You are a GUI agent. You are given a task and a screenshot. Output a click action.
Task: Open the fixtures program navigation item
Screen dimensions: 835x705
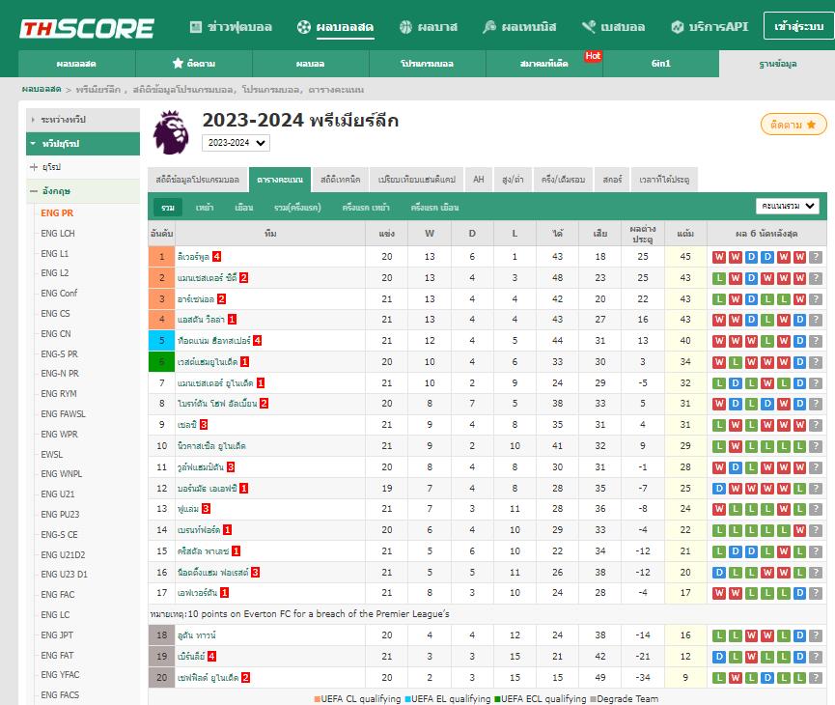coord(427,64)
